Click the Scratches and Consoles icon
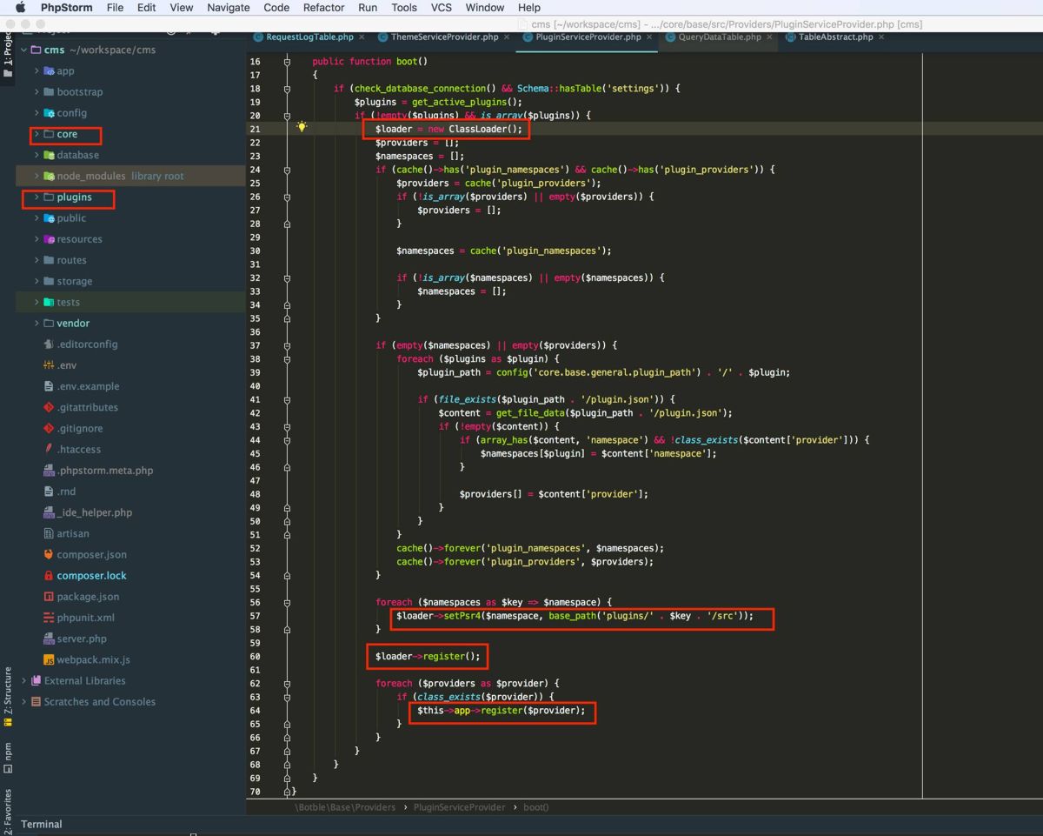Viewport: 1043px width, 836px height. click(x=36, y=702)
